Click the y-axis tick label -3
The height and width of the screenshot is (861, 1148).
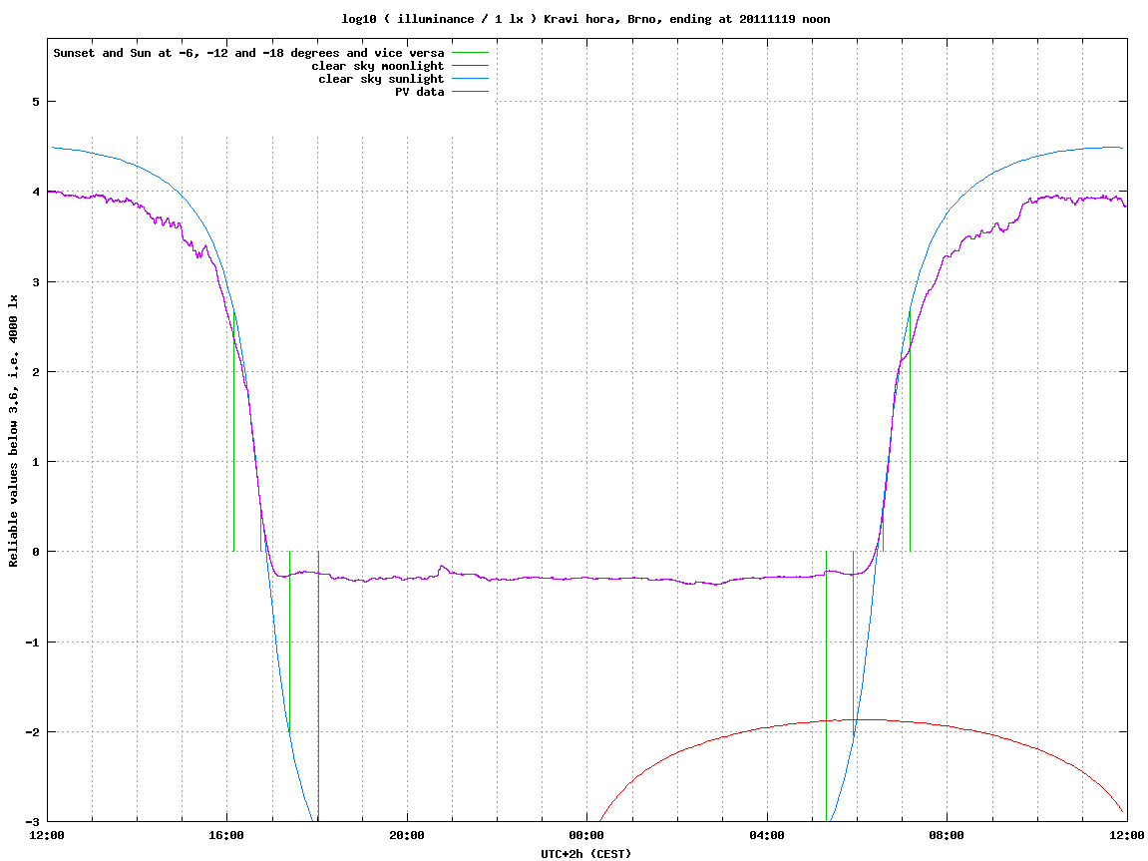(32, 822)
